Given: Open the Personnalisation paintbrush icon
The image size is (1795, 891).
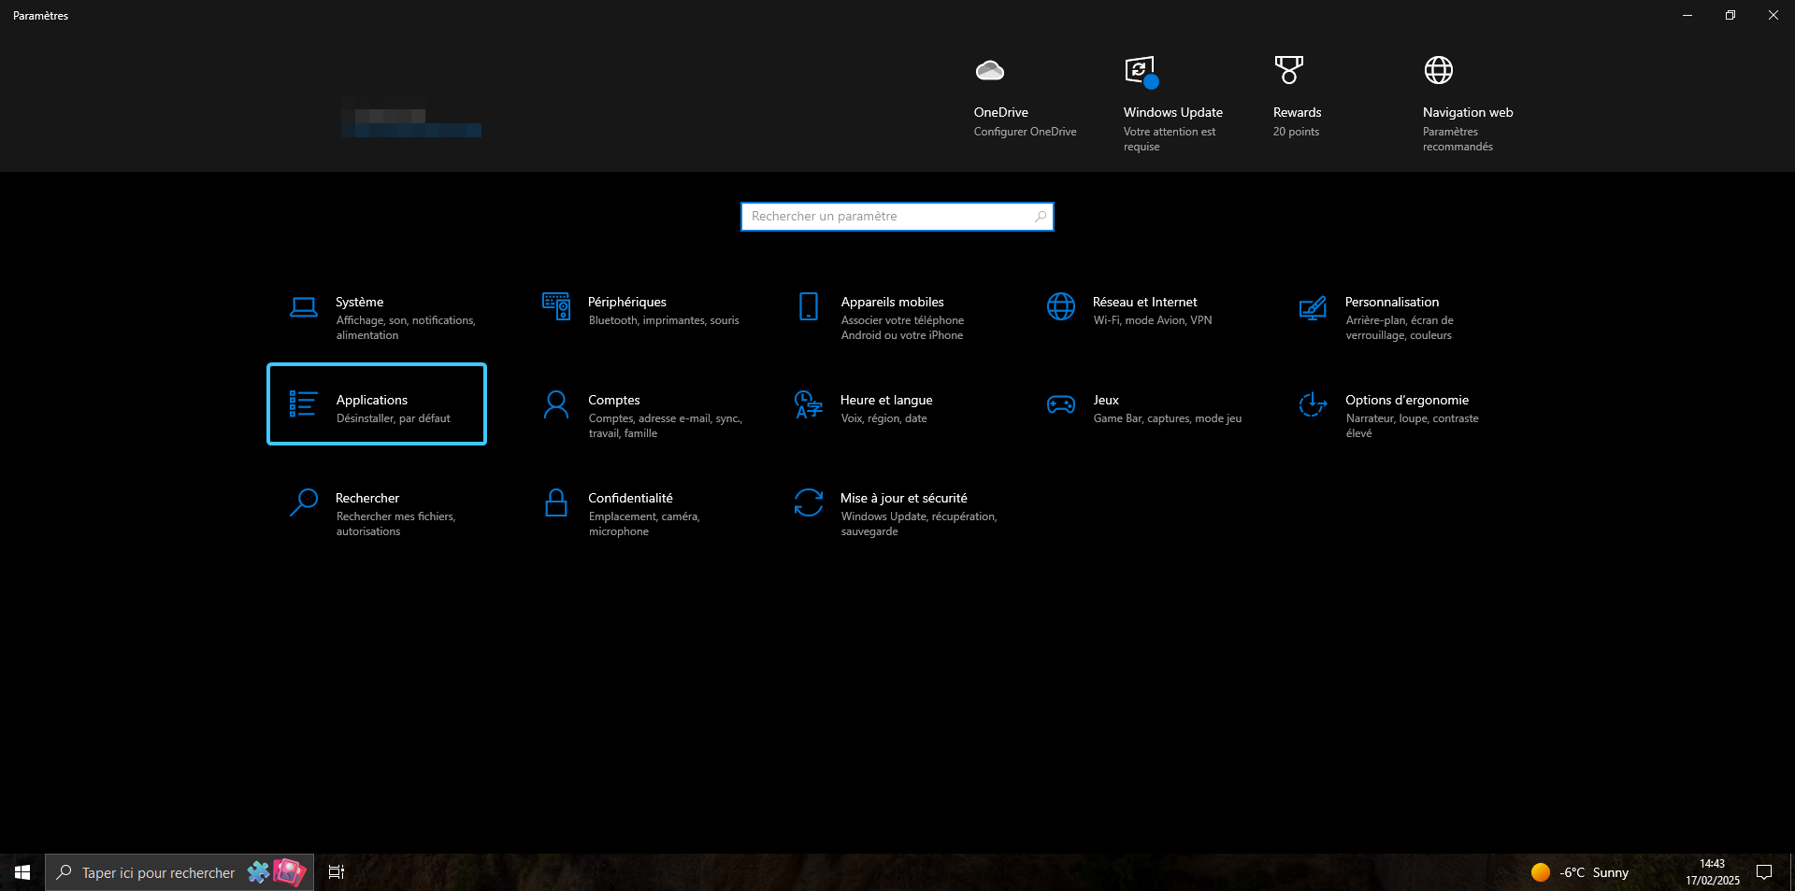Looking at the screenshot, I should [x=1313, y=307].
